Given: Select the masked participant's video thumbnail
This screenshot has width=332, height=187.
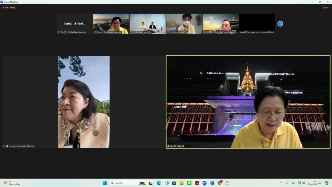Looking at the screenshot, I should coord(184,24).
